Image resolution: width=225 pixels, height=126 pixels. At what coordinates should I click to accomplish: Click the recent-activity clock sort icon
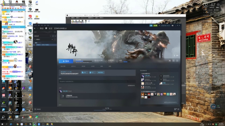click(x=53, y=36)
